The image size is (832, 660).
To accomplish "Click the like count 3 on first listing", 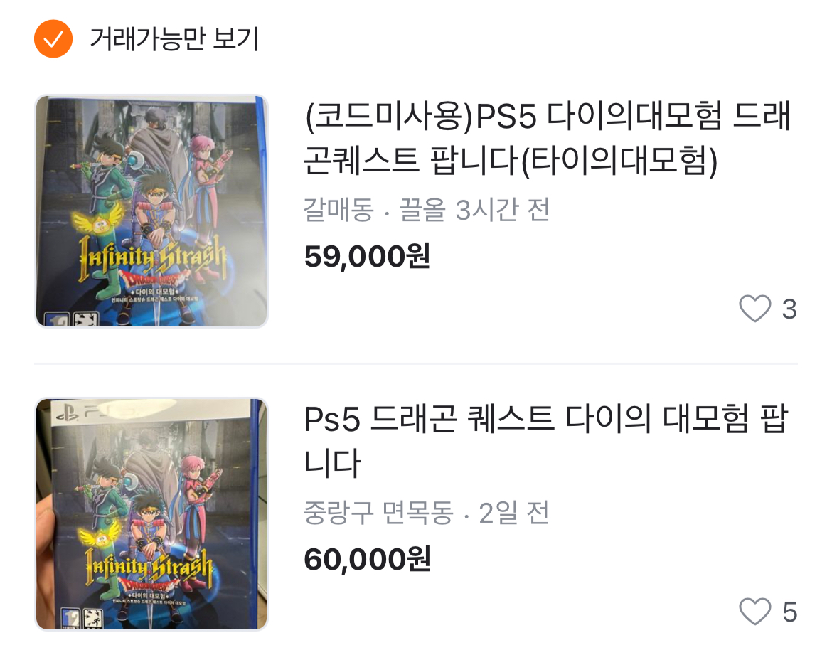I will coord(789,309).
